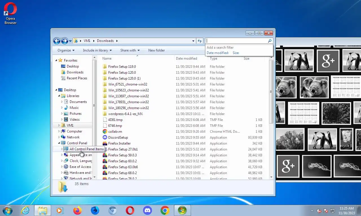Expand the Music library node
The width and height of the screenshot is (361, 216).
[x=62, y=108]
